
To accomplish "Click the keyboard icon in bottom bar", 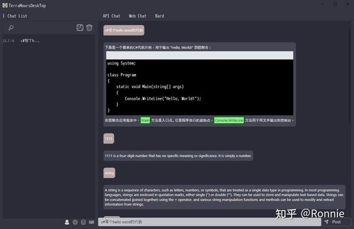I will coord(91,223).
